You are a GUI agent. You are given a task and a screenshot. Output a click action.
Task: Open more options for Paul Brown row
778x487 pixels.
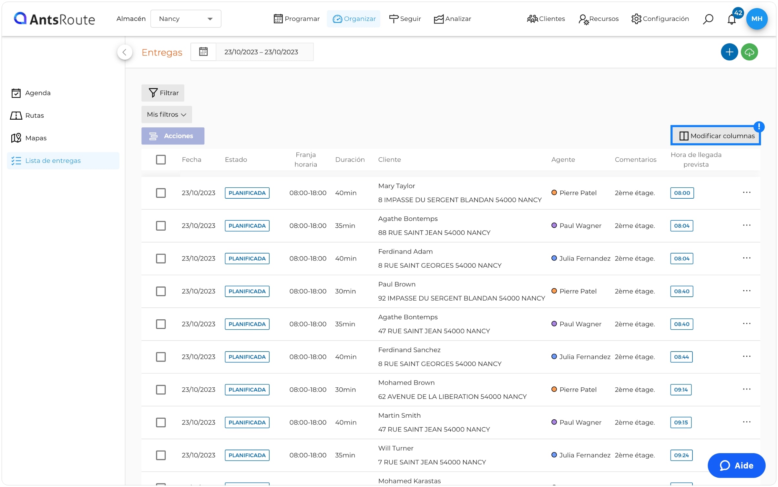(x=746, y=291)
